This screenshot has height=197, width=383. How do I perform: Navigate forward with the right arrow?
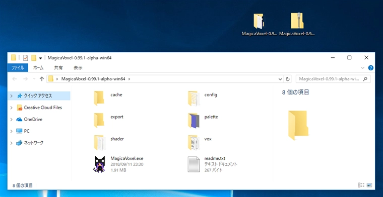pos(25,79)
